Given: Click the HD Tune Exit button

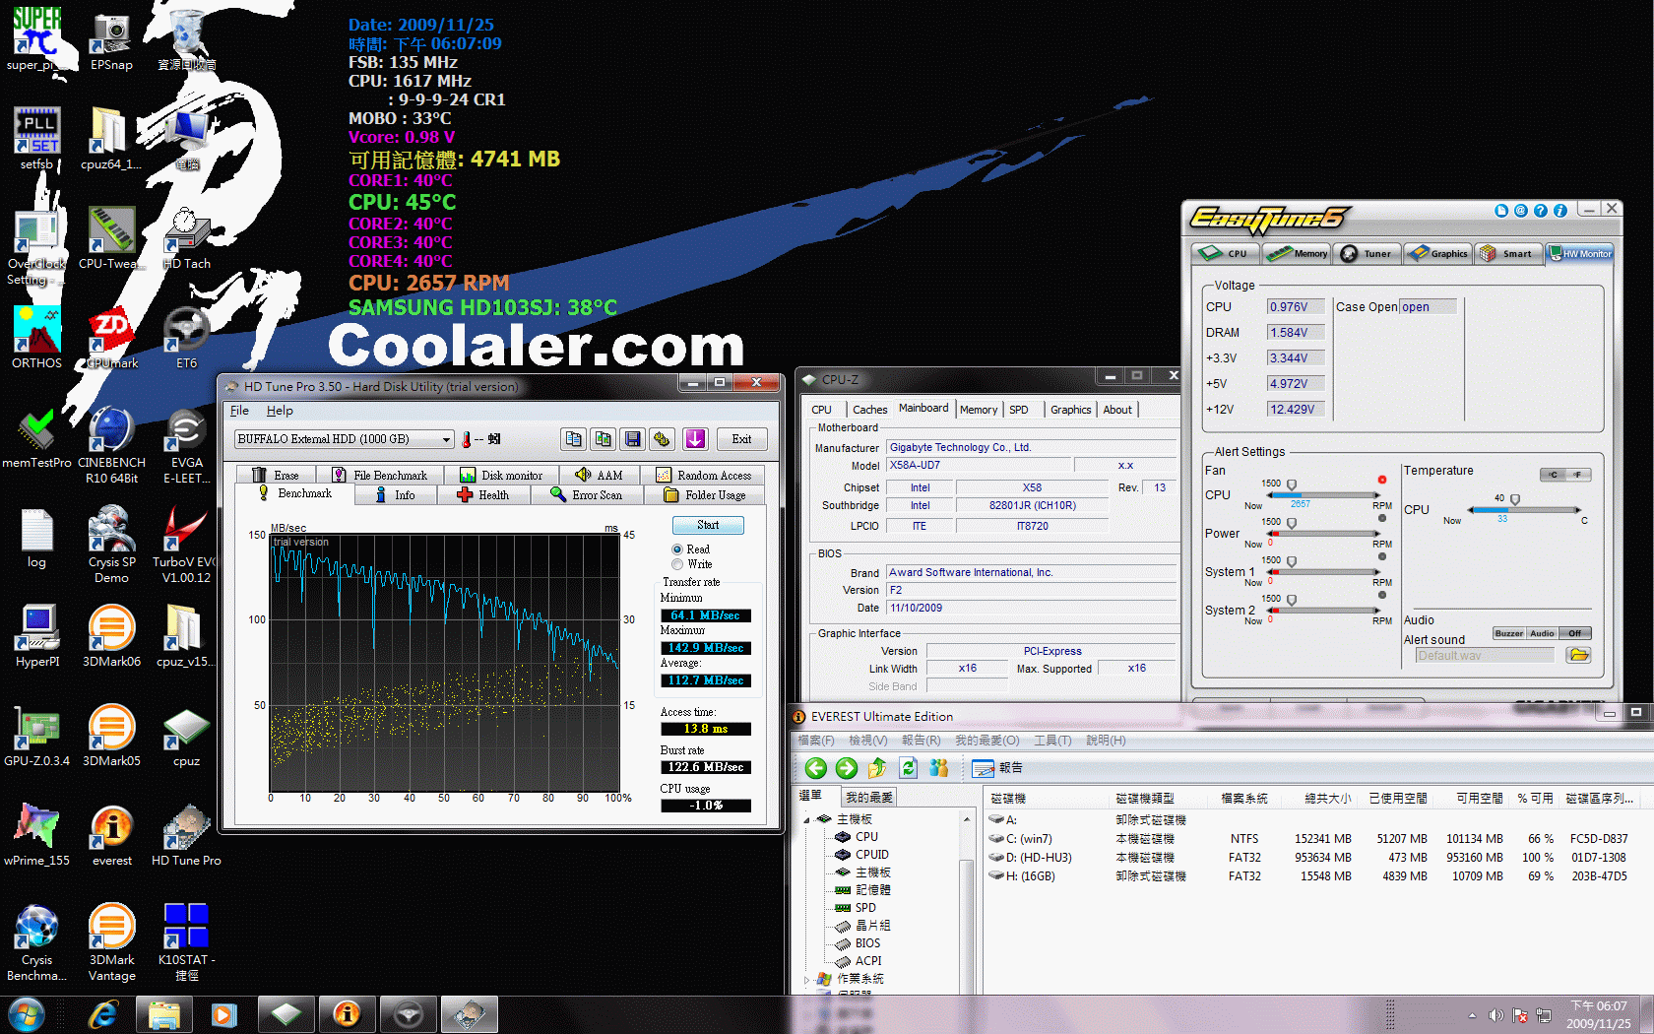Looking at the screenshot, I should pyautogui.click(x=741, y=439).
